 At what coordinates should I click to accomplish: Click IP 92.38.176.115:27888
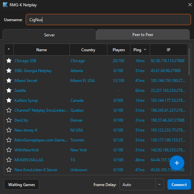(168, 61)
